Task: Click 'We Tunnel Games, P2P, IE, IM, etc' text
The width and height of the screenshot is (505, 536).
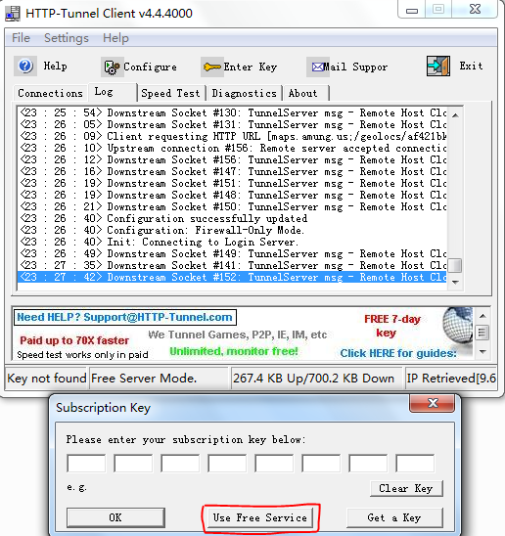Action: point(238,335)
